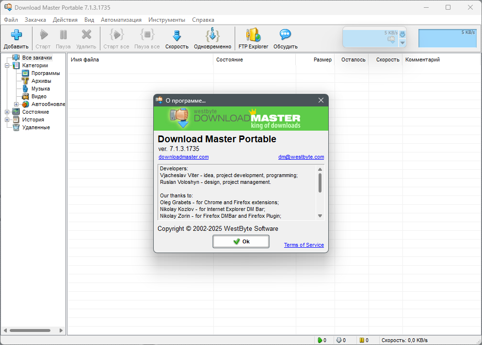Click the Download Master banner logo
This screenshot has width=482, height=345.
[241, 119]
